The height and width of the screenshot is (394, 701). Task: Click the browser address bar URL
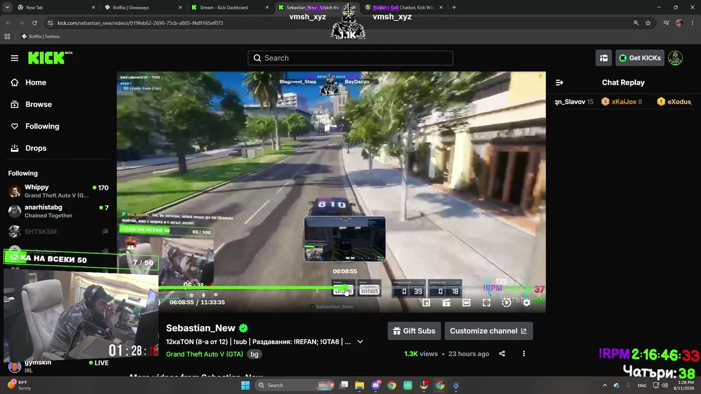click(140, 23)
